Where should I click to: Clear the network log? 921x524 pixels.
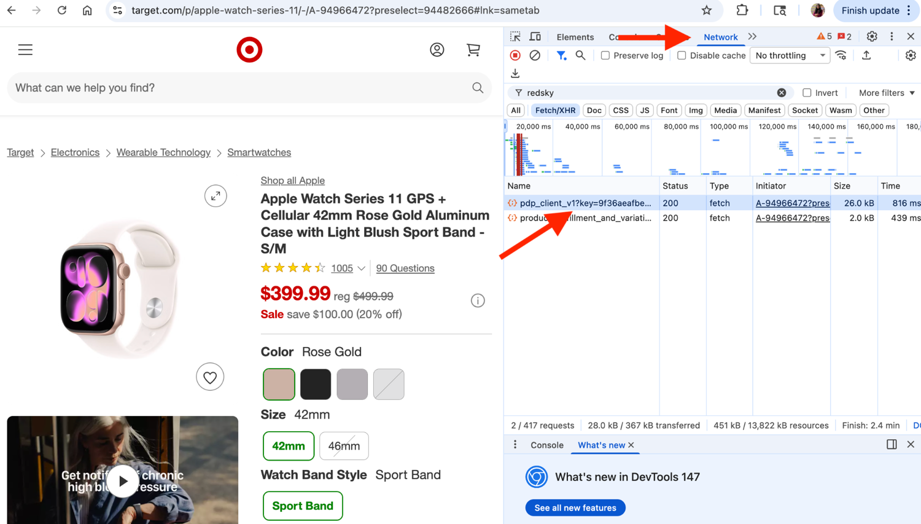pyautogui.click(x=535, y=55)
